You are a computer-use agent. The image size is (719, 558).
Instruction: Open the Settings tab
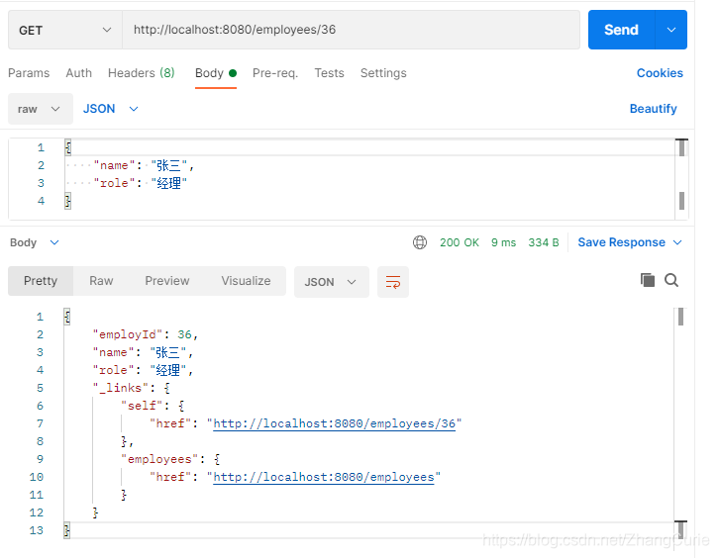point(383,73)
